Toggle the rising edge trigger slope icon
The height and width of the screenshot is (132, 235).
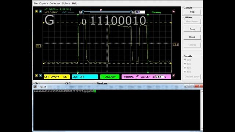click(137, 77)
